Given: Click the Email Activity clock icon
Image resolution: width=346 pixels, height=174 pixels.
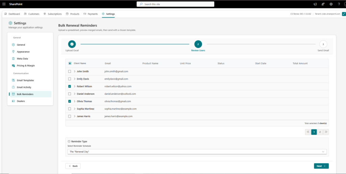Looking at the screenshot, I should click(x=13, y=87).
